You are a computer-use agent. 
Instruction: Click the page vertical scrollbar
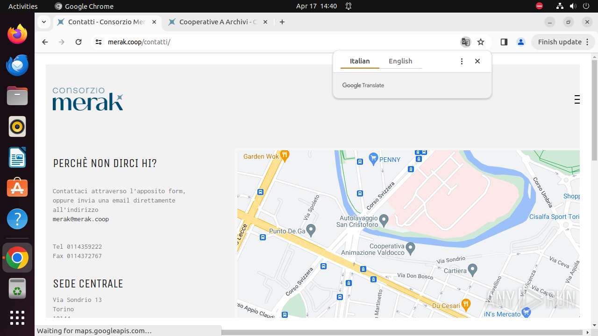tap(594, 110)
